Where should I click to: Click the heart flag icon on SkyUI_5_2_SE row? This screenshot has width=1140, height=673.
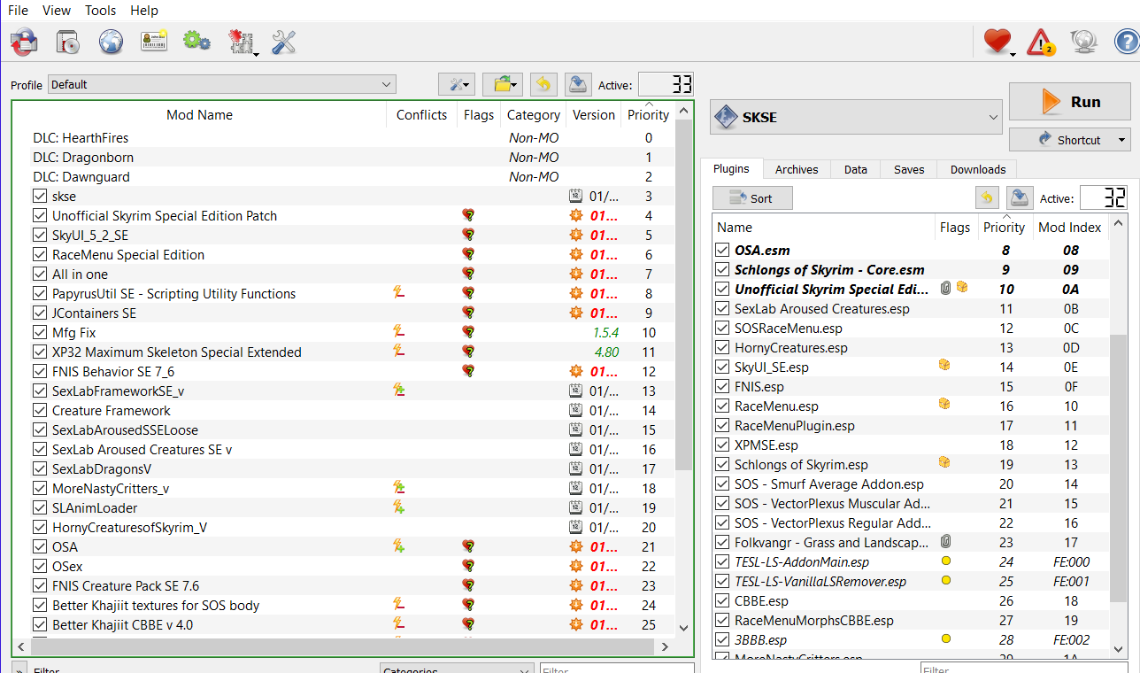(468, 236)
